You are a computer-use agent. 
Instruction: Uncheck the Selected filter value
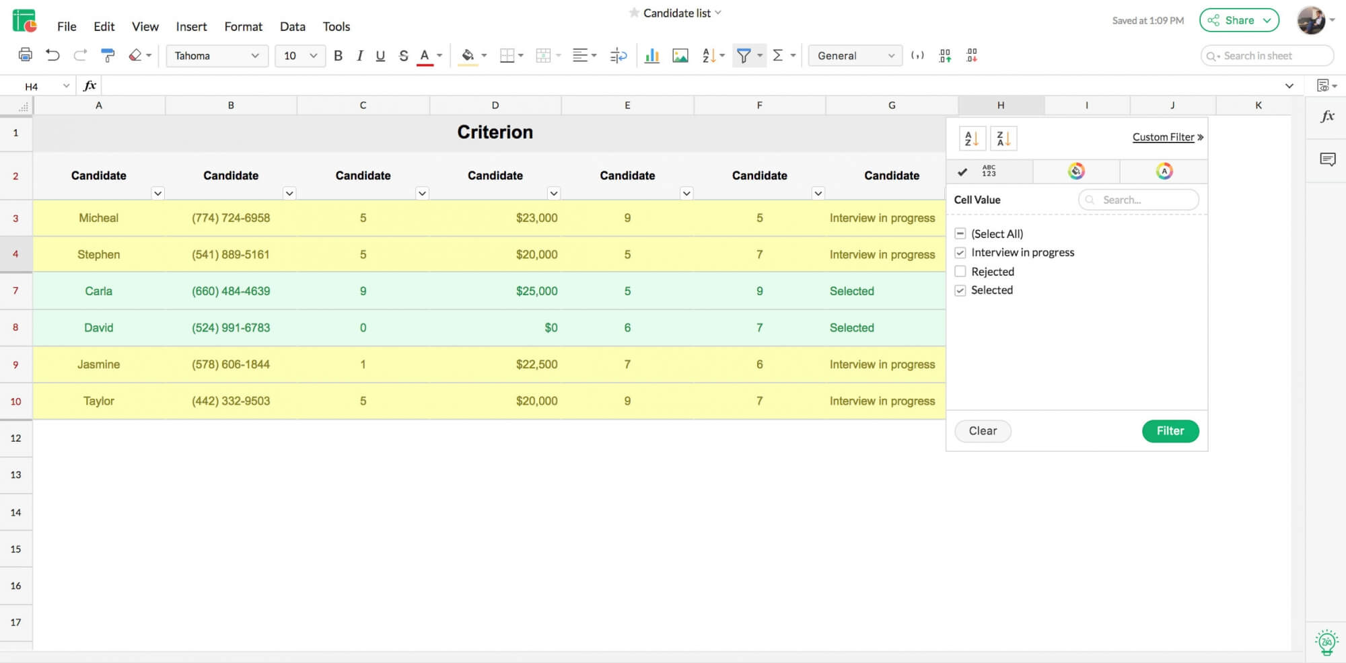pyautogui.click(x=960, y=290)
